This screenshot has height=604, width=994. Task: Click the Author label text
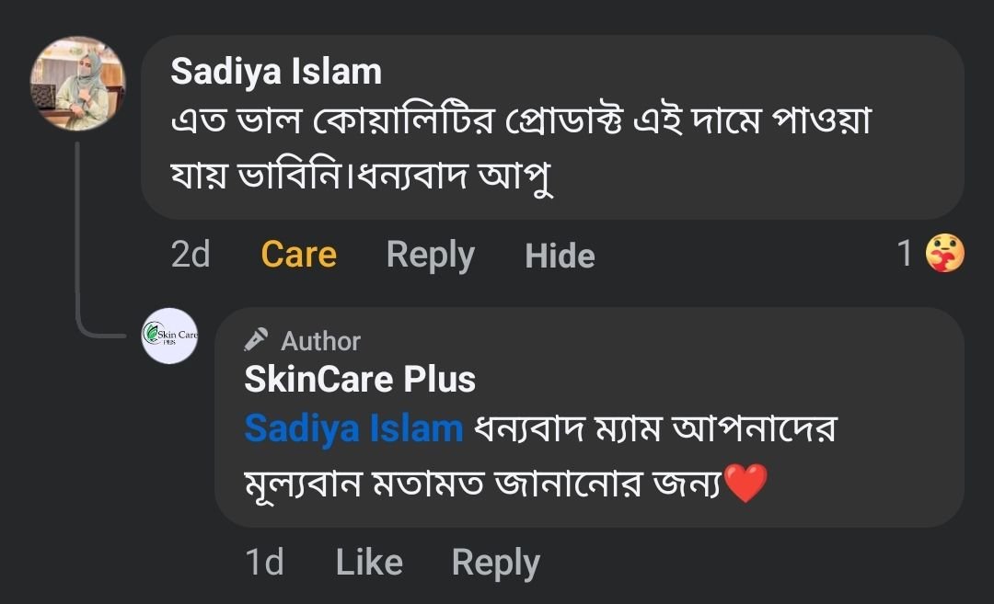(x=320, y=341)
